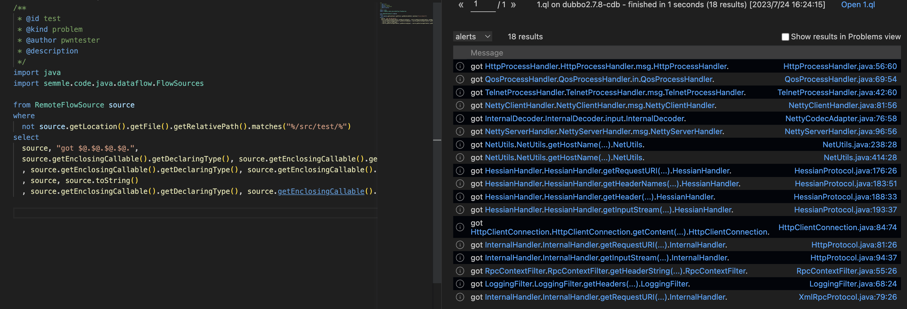Click the Message column header
The height and width of the screenshot is (309, 907).
(x=487, y=53)
